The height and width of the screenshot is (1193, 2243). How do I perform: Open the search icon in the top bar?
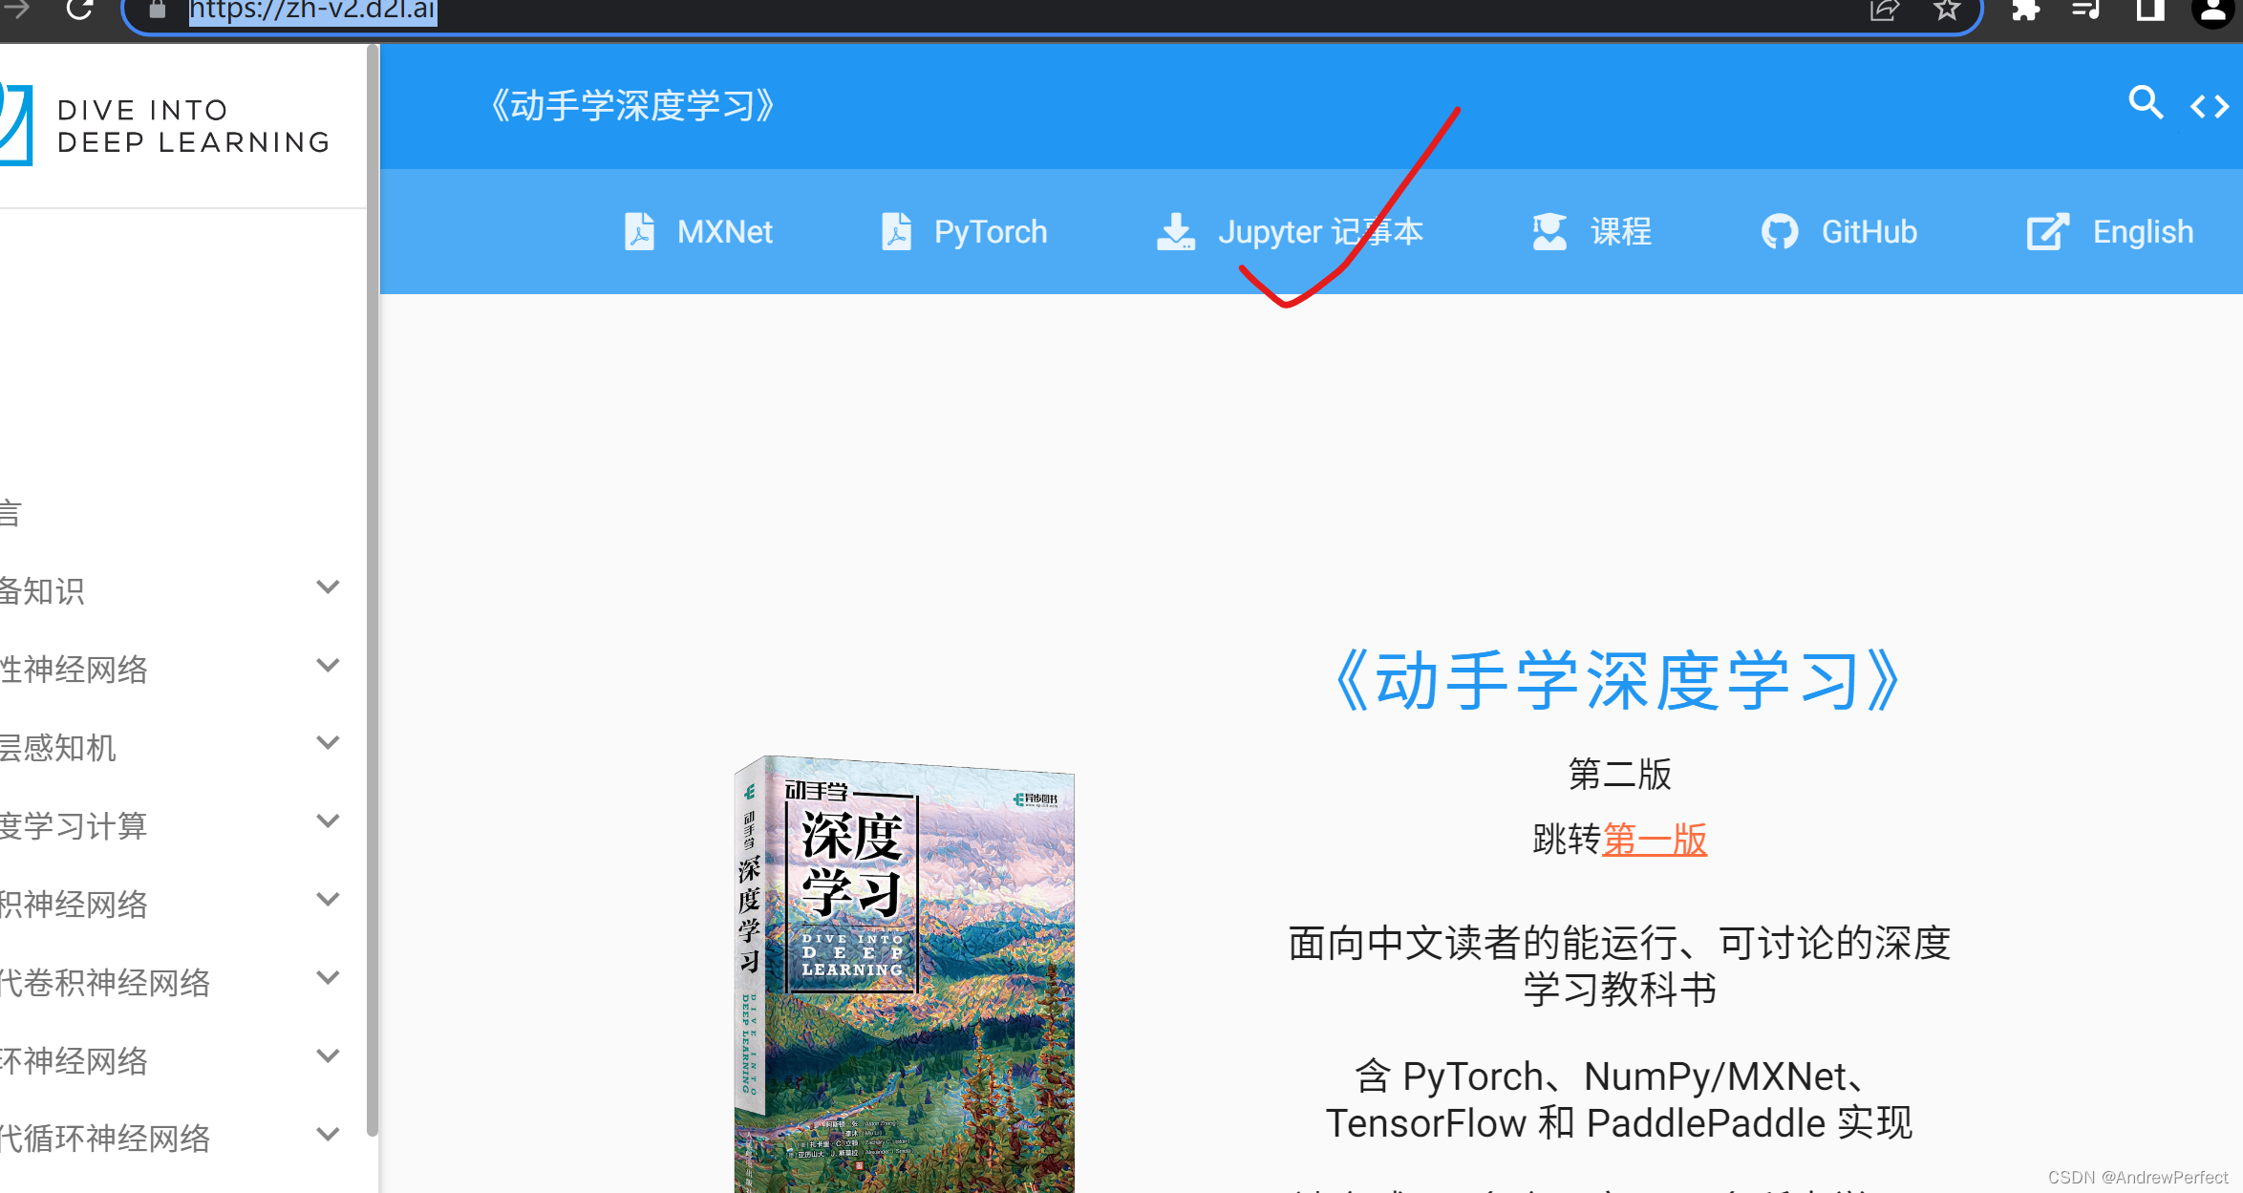(x=2146, y=105)
